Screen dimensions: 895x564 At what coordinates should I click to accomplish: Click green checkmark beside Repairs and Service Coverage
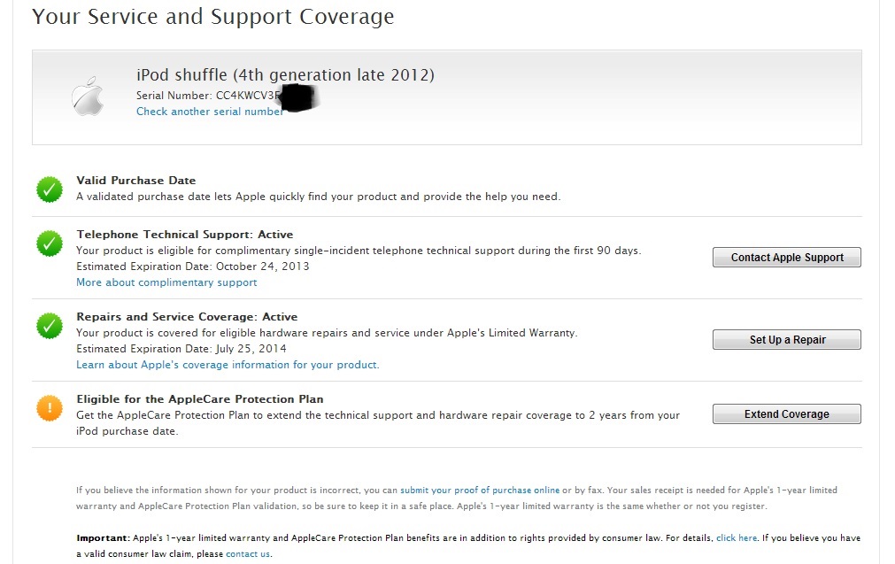pyautogui.click(x=50, y=326)
